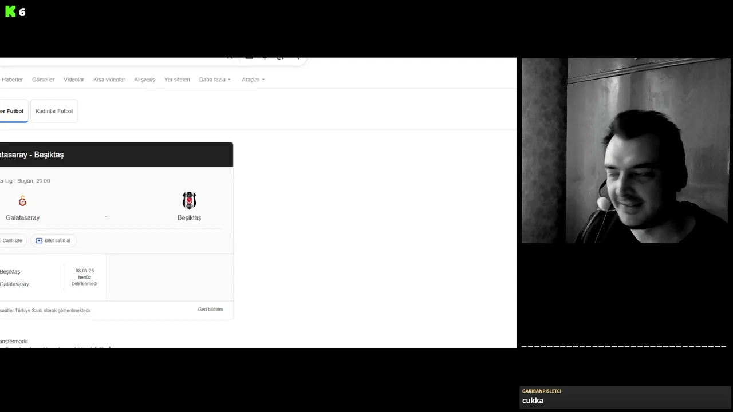Screen dimensions: 733x412
Task: Click the cukka chat message
Action: (533, 401)
